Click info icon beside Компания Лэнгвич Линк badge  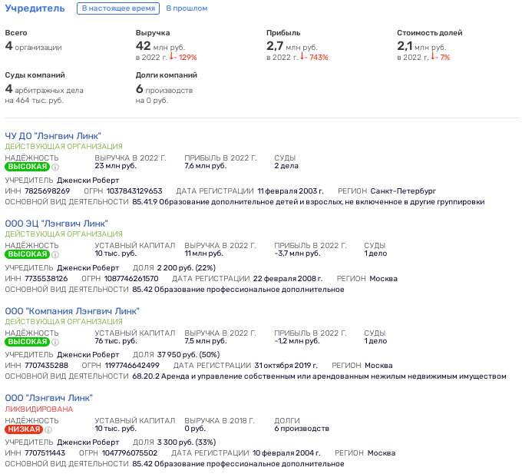(x=55, y=342)
